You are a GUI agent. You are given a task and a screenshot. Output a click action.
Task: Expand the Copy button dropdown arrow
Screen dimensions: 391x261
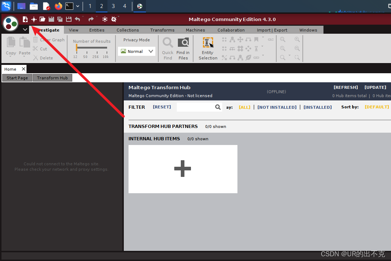click(11, 57)
